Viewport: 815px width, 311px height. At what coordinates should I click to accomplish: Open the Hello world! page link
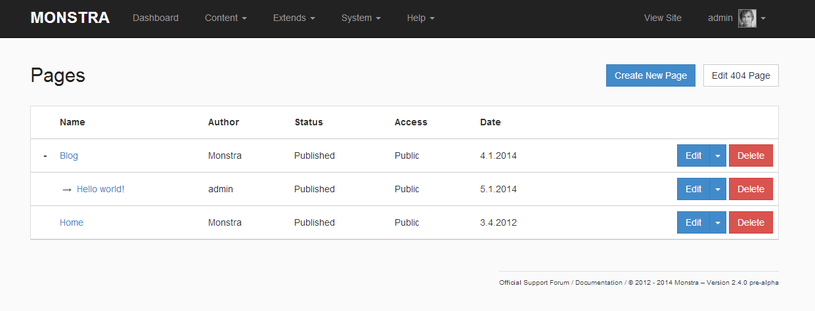(100, 190)
